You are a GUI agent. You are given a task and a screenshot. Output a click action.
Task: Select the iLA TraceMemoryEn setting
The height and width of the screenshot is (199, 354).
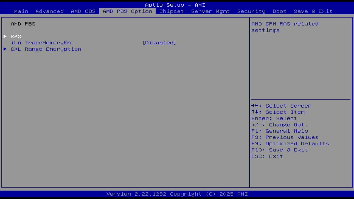(x=41, y=43)
